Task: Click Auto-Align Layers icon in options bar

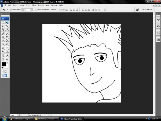Action: click(105, 10)
